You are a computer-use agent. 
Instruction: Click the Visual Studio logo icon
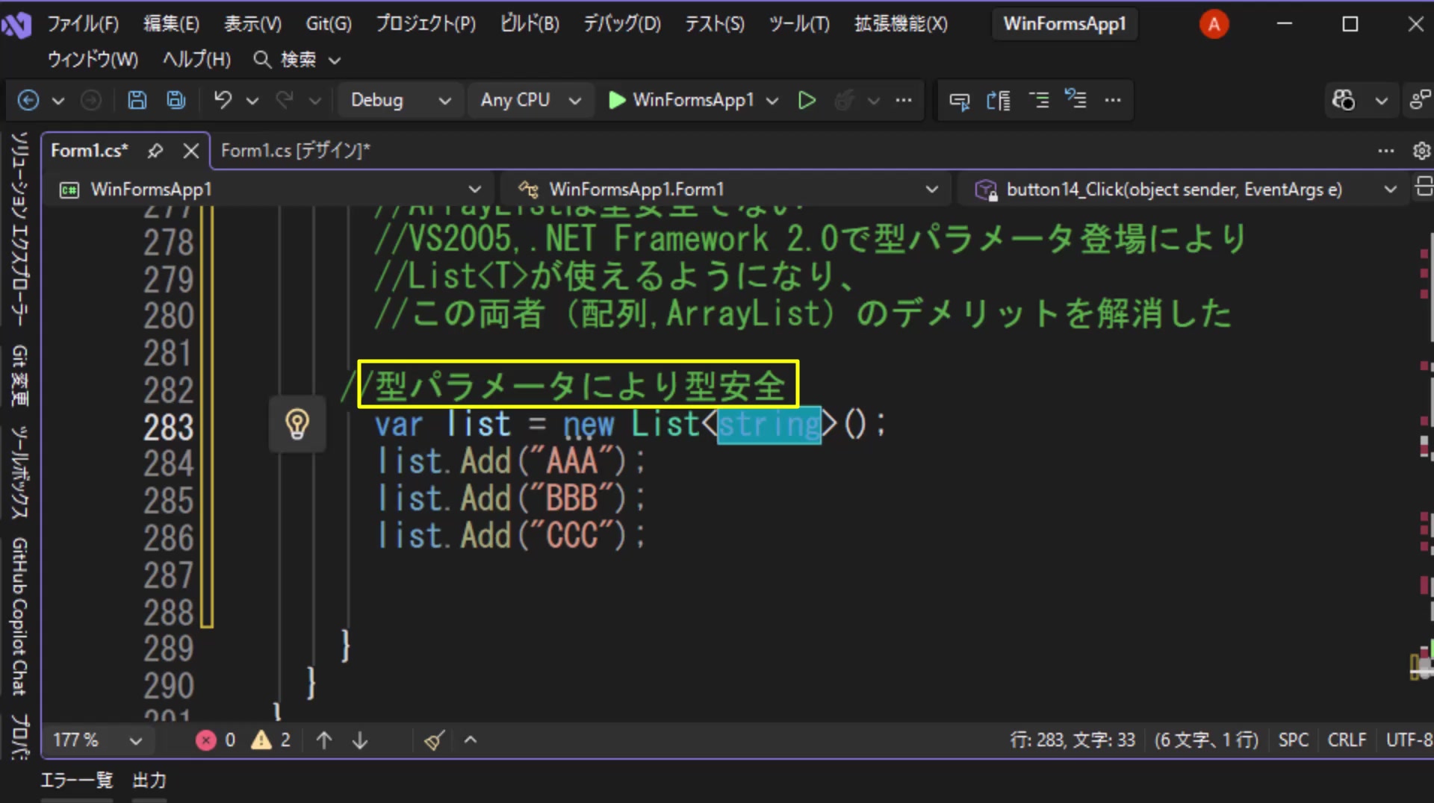click(16, 25)
